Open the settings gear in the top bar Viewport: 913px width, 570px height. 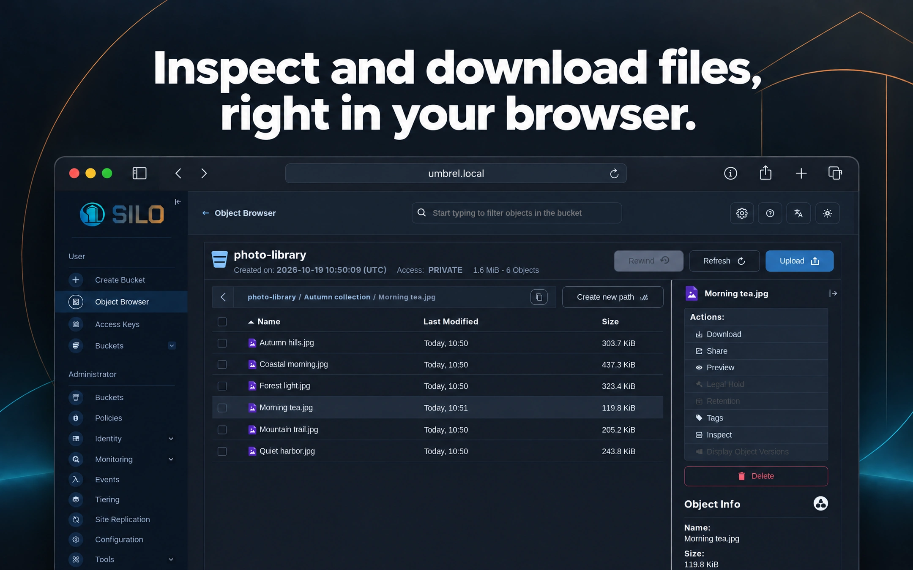click(742, 213)
